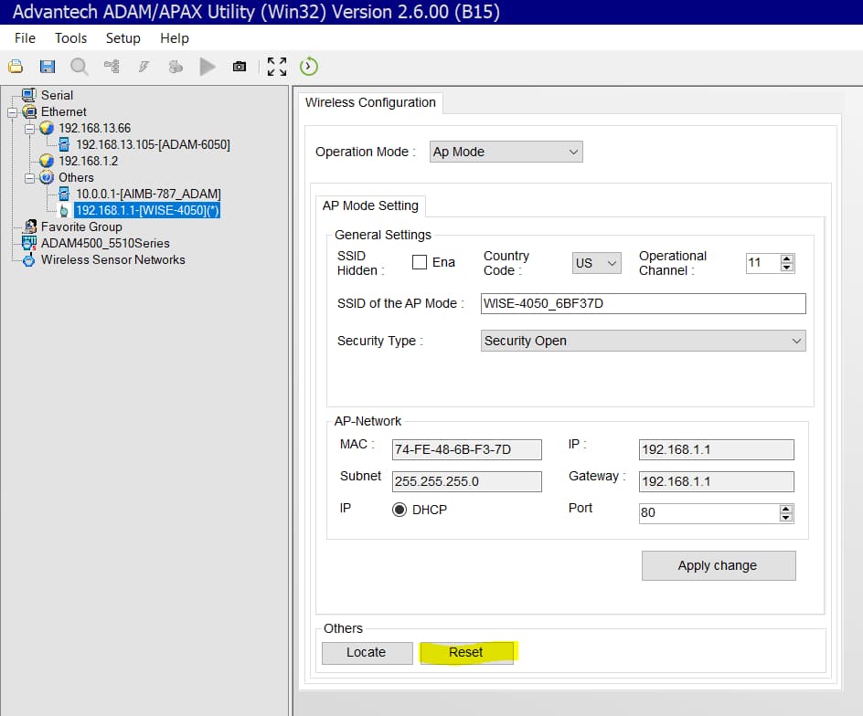The width and height of the screenshot is (863, 716).
Task: Decrease Operational Channel with down arrow
Action: (787, 268)
